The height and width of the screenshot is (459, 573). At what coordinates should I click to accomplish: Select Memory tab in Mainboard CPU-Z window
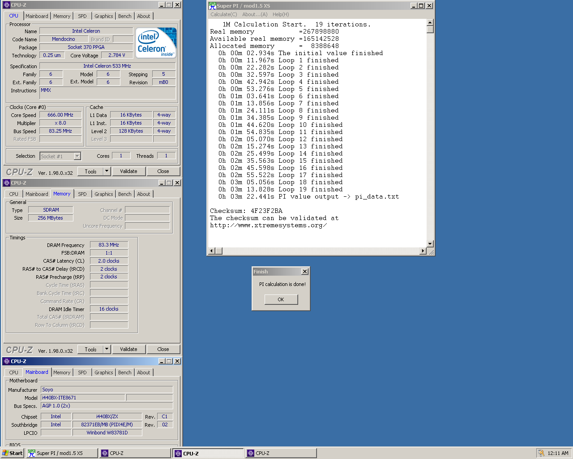[62, 372]
